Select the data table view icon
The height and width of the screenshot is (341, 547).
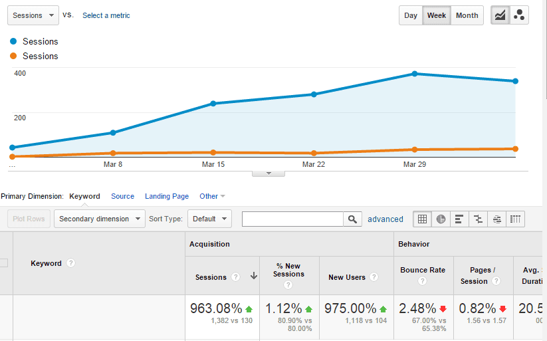point(423,219)
